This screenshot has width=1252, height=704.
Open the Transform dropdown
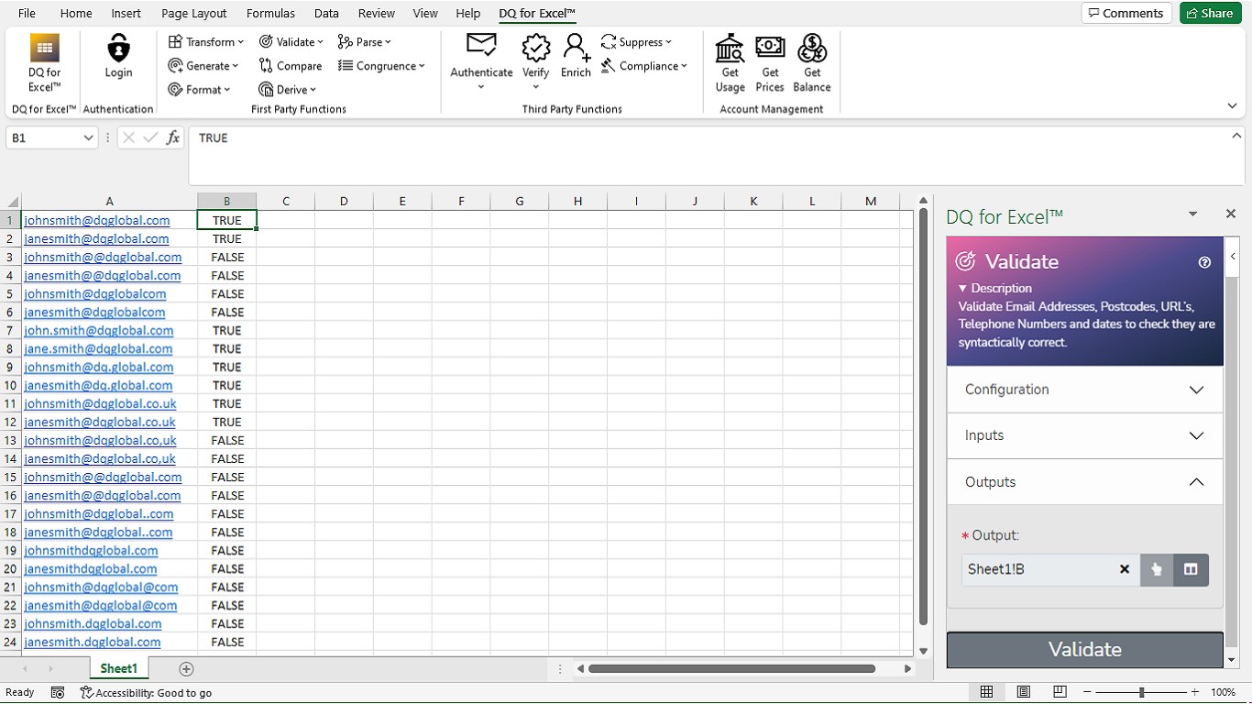click(x=206, y=42)
